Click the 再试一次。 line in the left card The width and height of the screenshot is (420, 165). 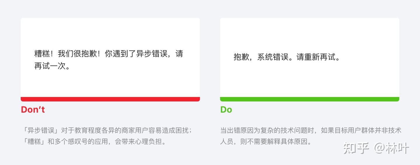[52, 66]
